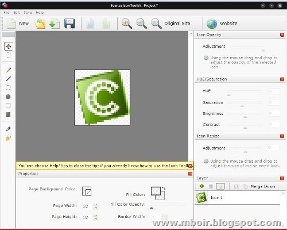Click the delete layer trash icon
The height and width of the screenshot is (230, 287).
point(211,186)
